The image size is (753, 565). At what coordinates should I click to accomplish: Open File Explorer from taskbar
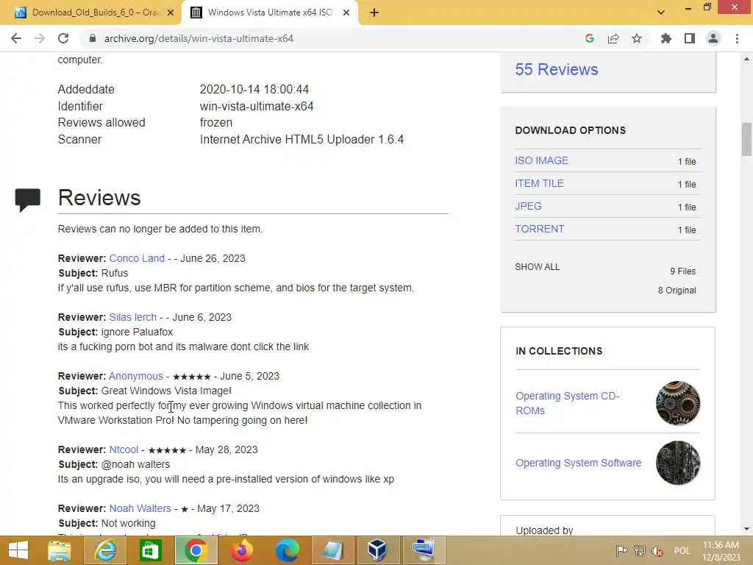tap(59, 550)
